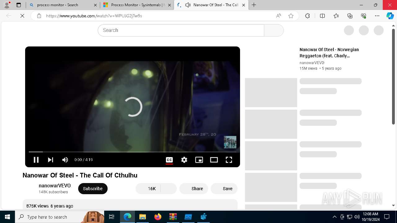
Task: Close the process monitor - Search tab
Action: point(95,5)
